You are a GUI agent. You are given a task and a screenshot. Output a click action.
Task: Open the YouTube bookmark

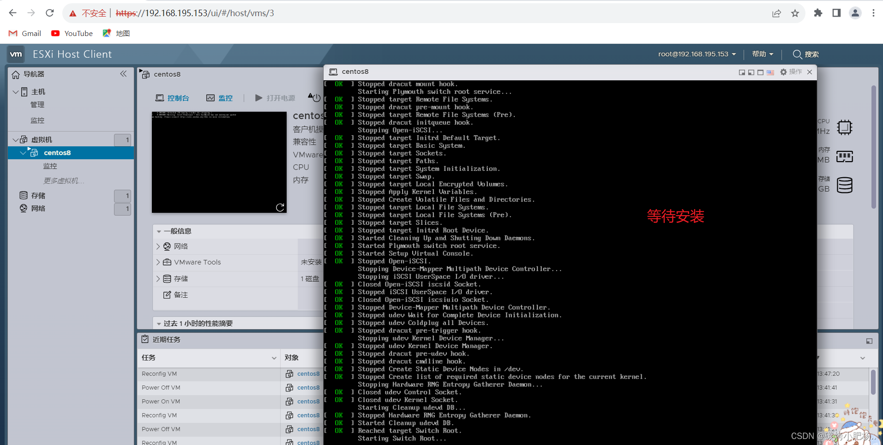pyautogui.click(x=72, y=33)
